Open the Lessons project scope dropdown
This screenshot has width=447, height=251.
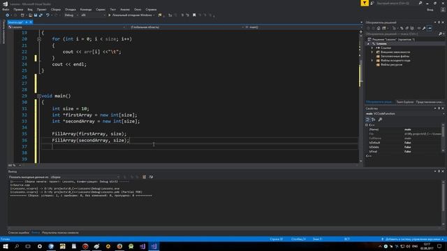[67, 27]
